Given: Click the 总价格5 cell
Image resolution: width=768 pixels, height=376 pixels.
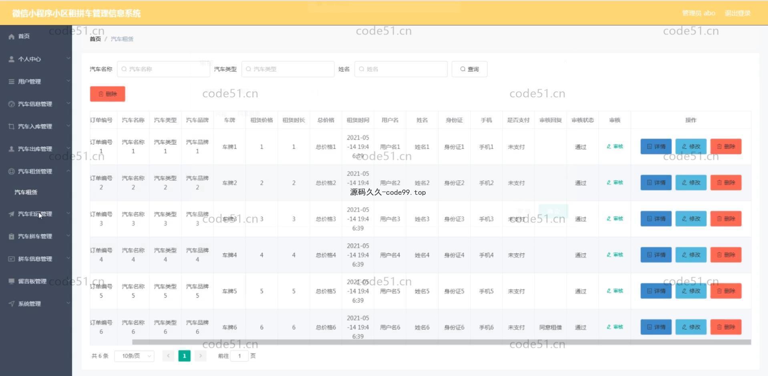Looking at the screenshot, I should coord(326,291).
